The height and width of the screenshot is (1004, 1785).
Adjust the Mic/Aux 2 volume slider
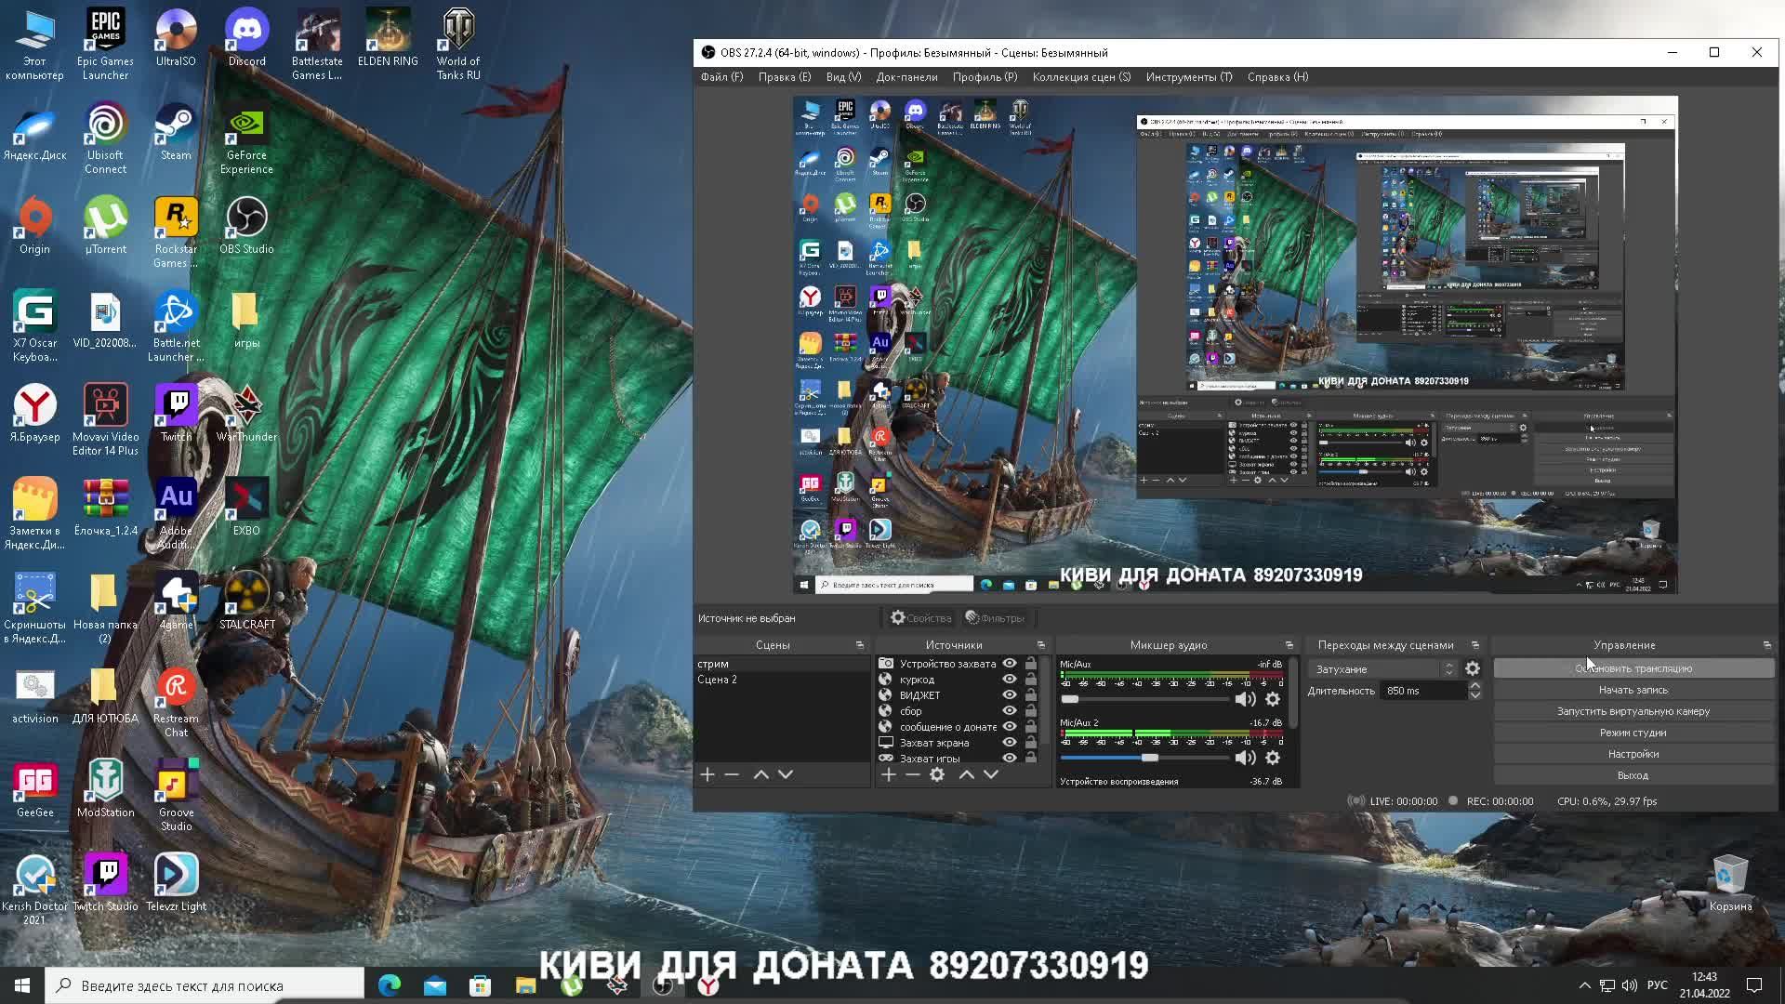[1150, 758]
